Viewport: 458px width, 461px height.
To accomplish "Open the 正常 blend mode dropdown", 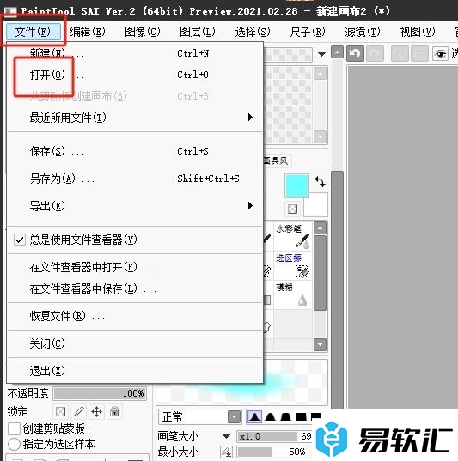I will (x=199, y=417).
